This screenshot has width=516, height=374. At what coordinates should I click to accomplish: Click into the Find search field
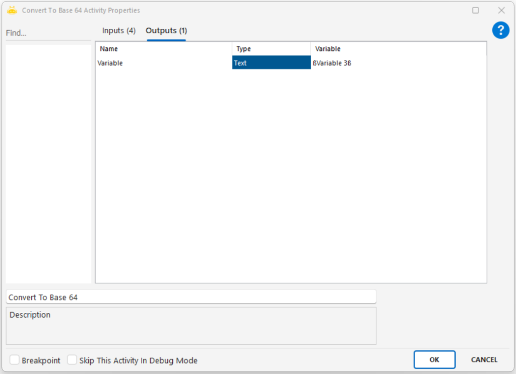coord(48,33)
